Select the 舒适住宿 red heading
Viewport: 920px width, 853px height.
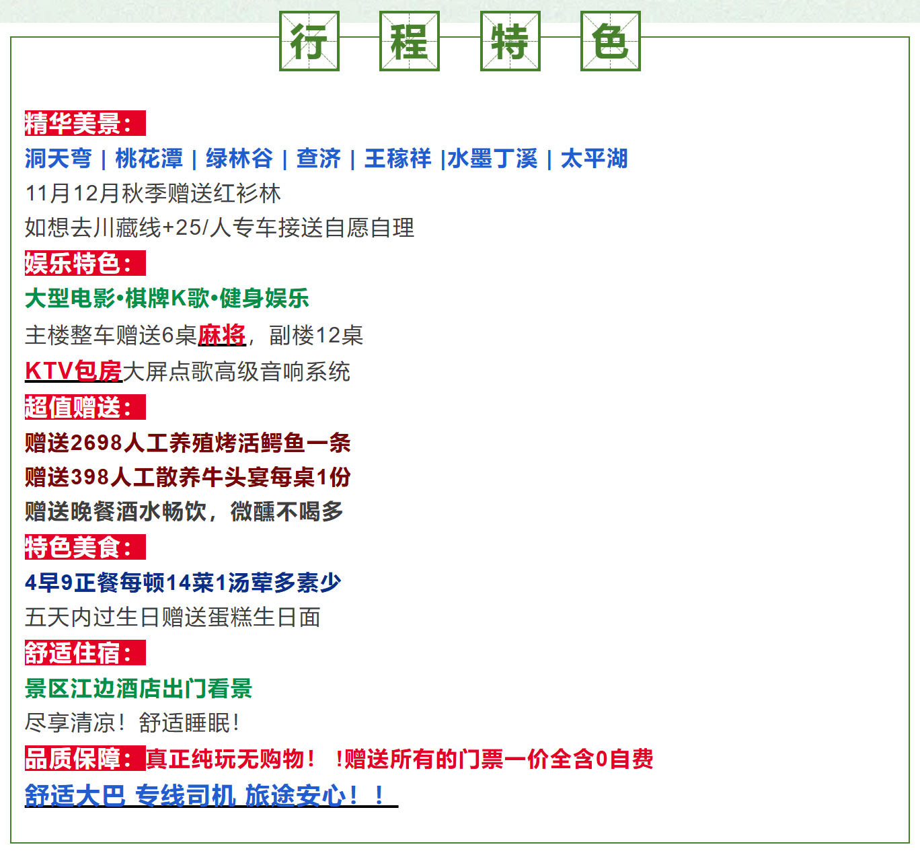tap(85, 653)
